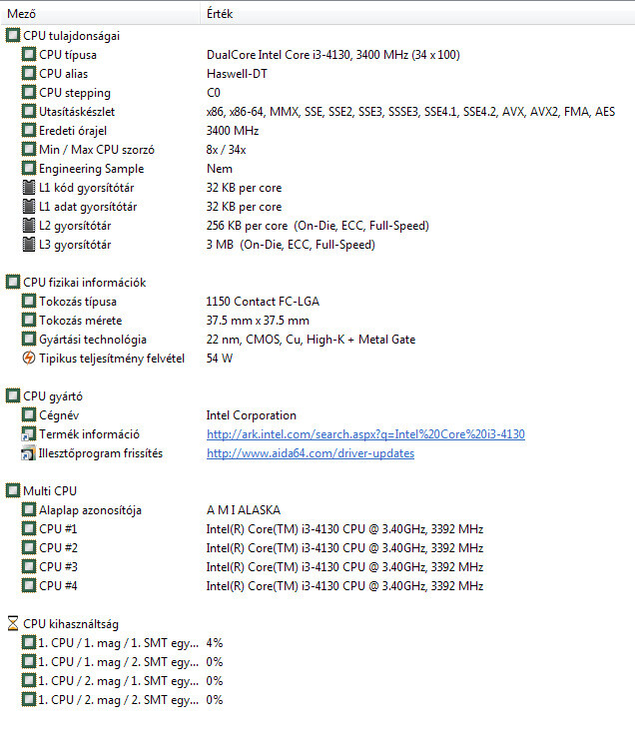Screen dimensions: 635x747
Task: Click the Multi CPU group icon
Action: (13, 490)
